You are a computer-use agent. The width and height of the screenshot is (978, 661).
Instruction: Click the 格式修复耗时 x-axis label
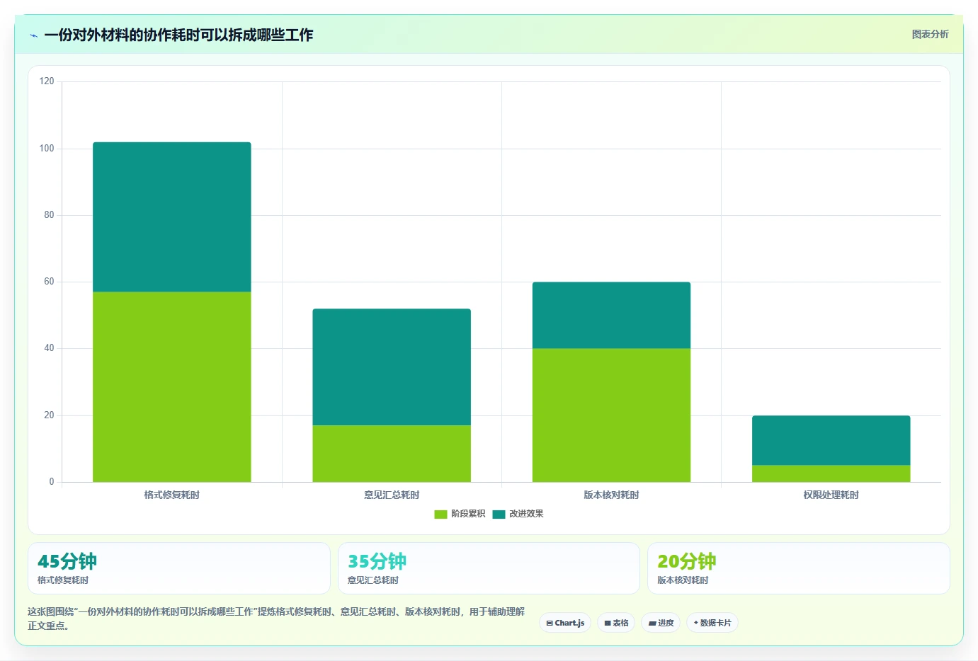172,495
